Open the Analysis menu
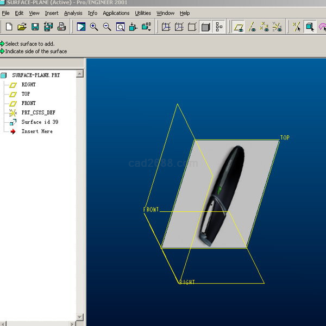This screenshot has width=326, height=326. [73, 13]
